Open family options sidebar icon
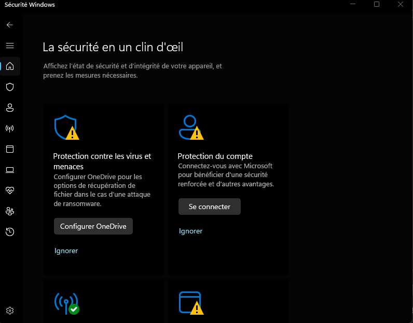Screen dimensions: 413x323 point(10,211)
